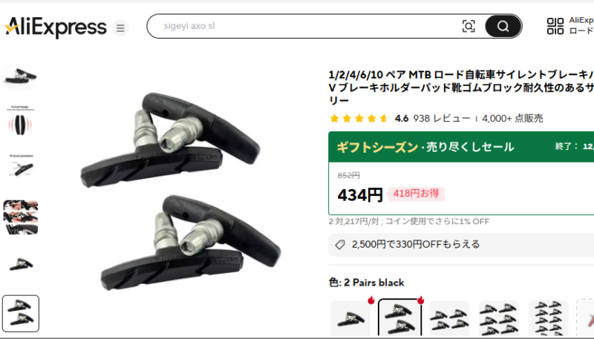
Task: View the product parameters thumbnail
Action: pyautogui.click(x=21, y=166)
